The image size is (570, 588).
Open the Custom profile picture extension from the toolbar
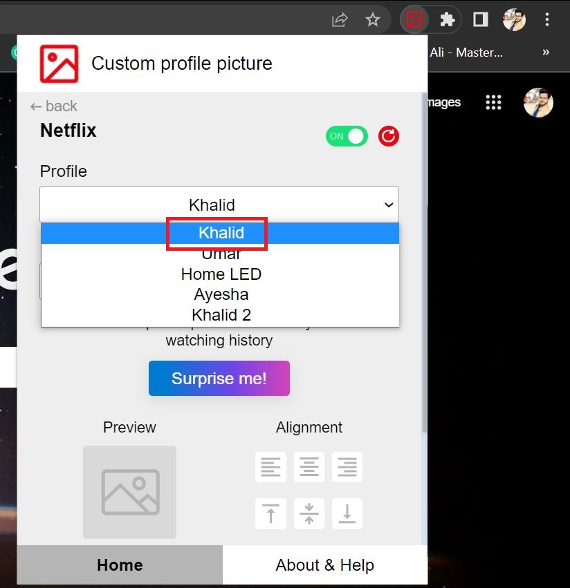414,19
